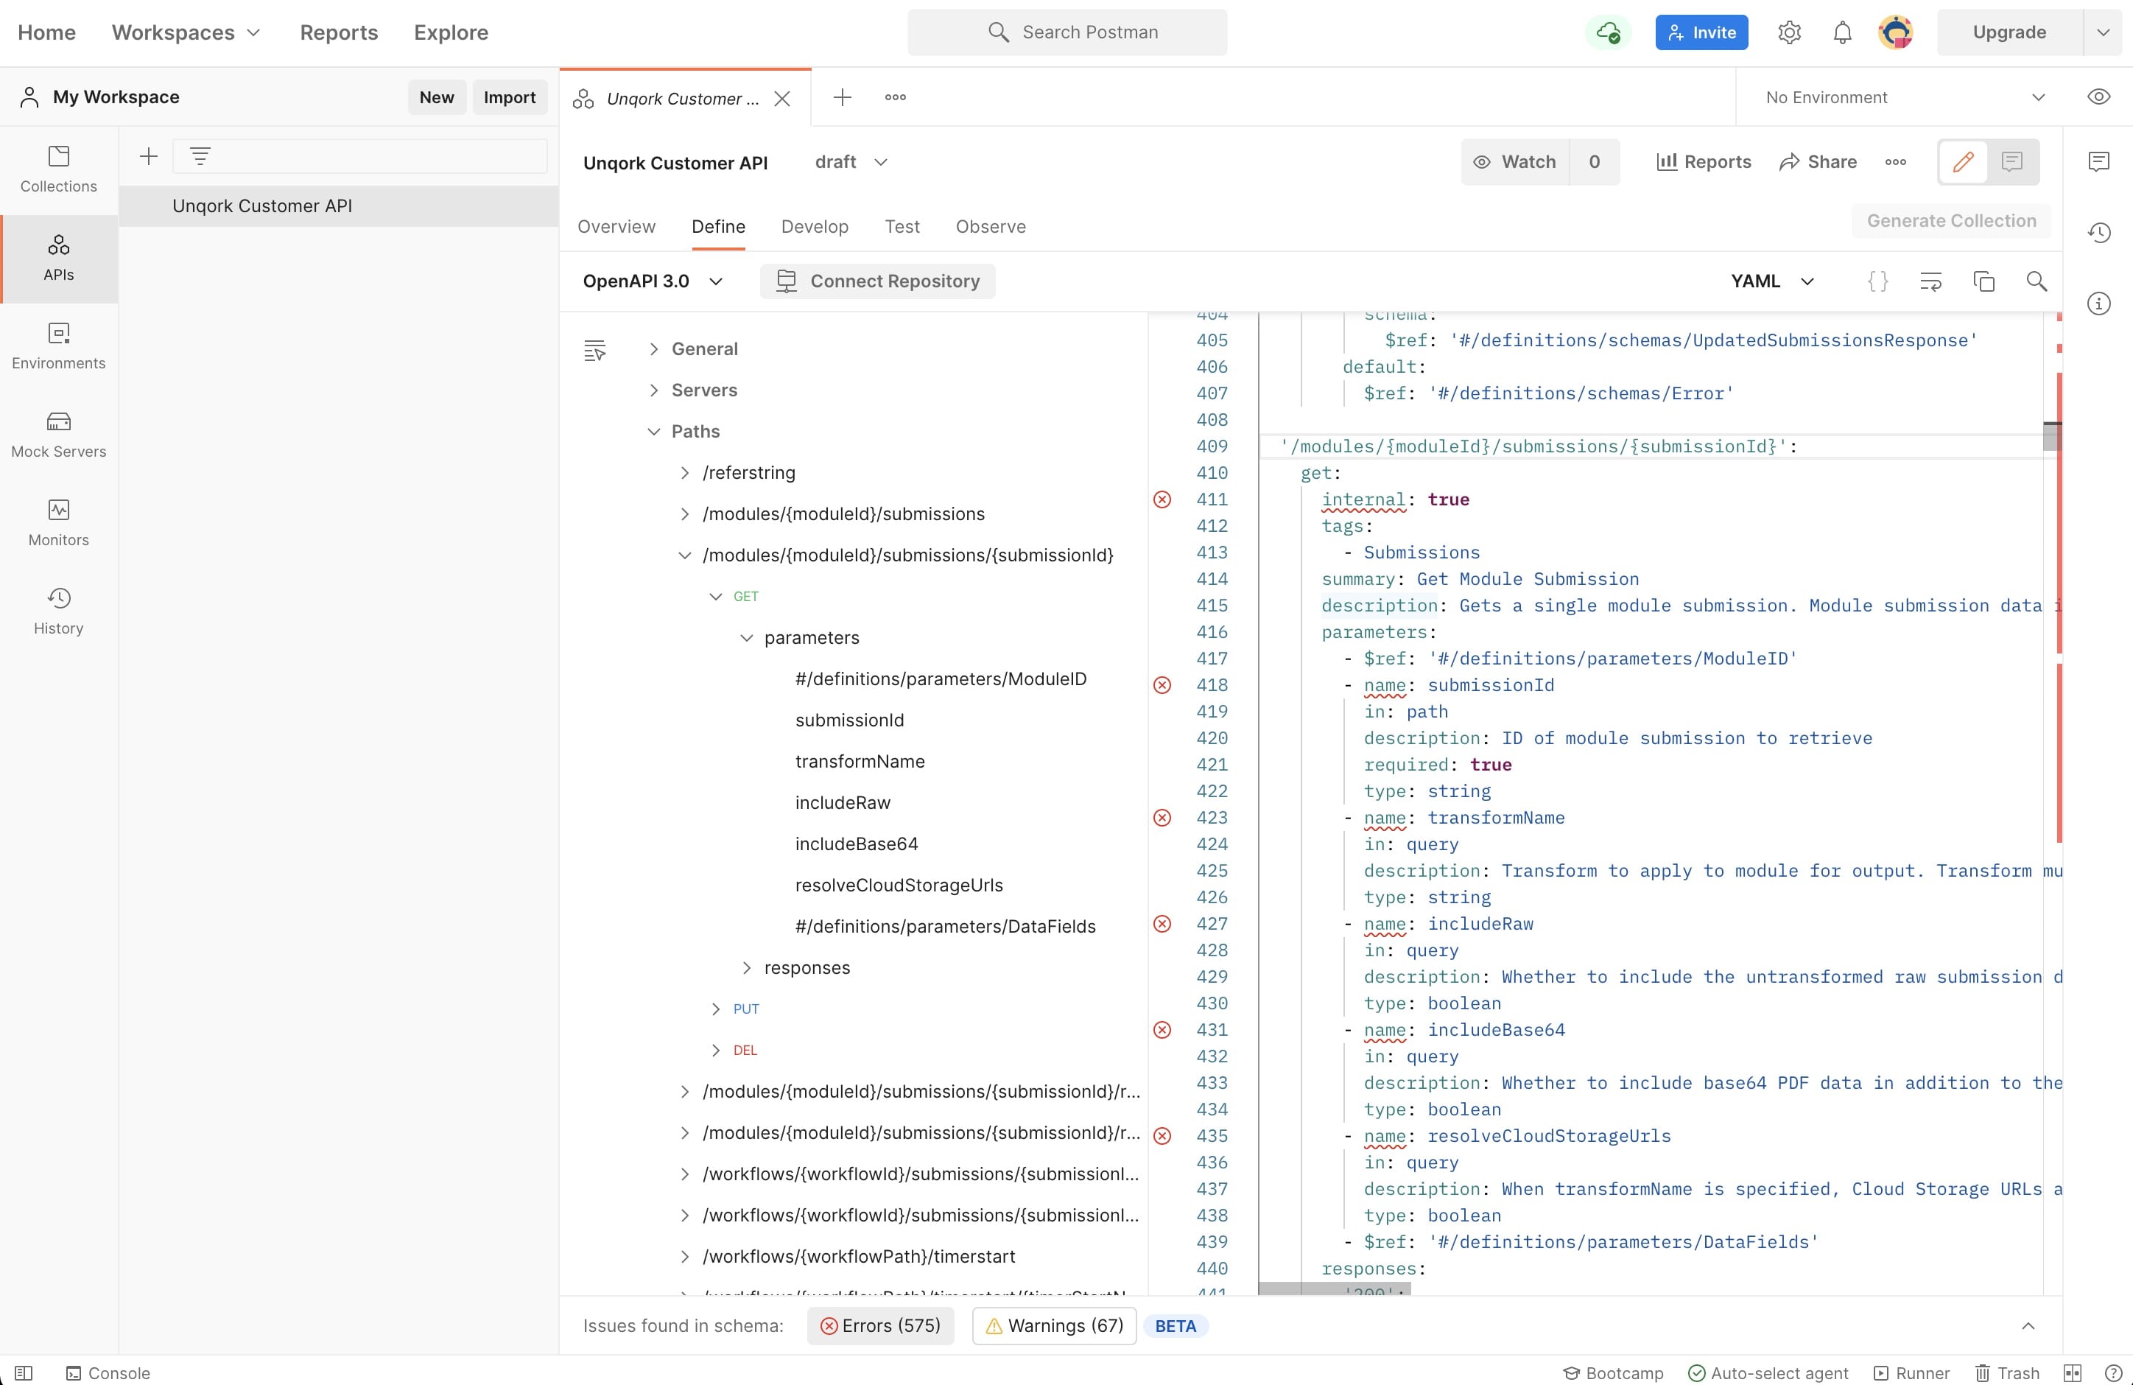Expand the DEL operation node
The width and height of the screenshot is (2133, 1385).
(715, 1050)
